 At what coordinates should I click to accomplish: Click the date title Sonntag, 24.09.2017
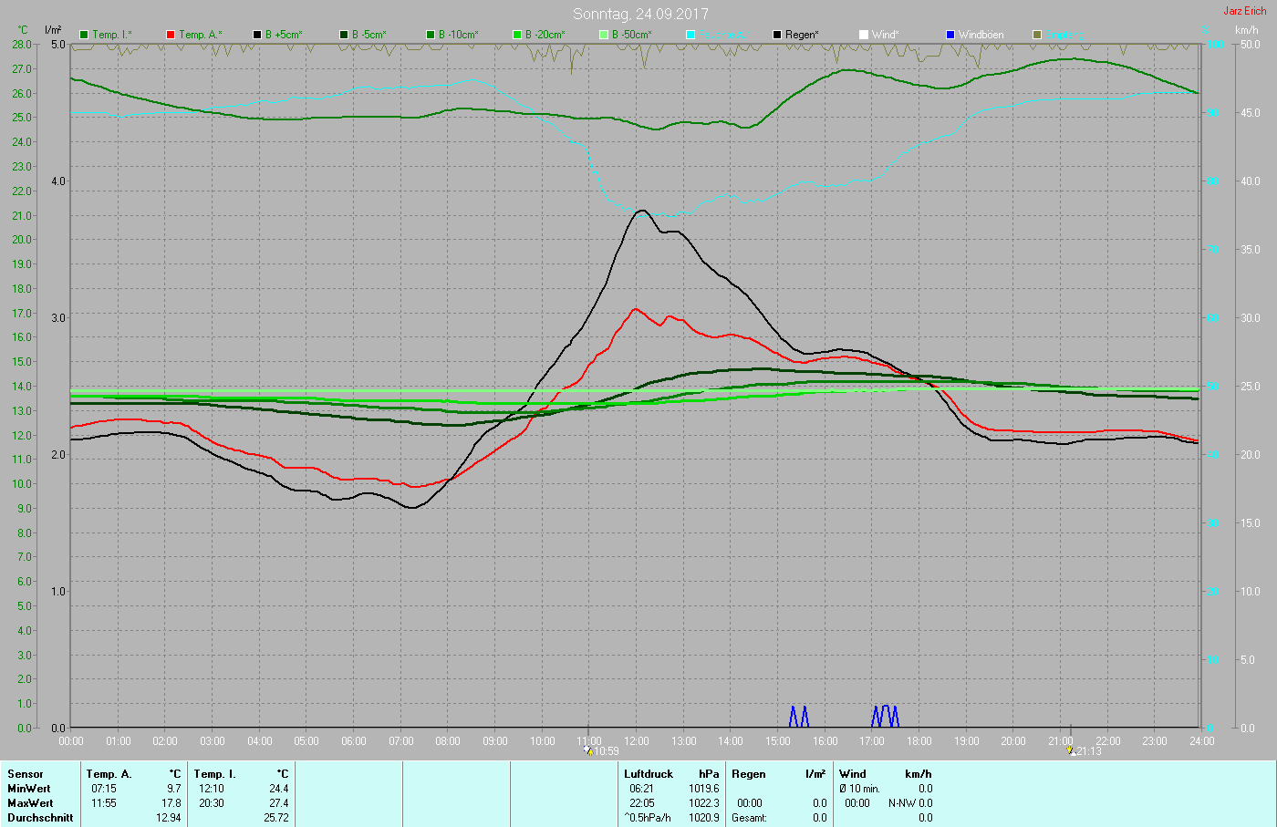point(640,14)
